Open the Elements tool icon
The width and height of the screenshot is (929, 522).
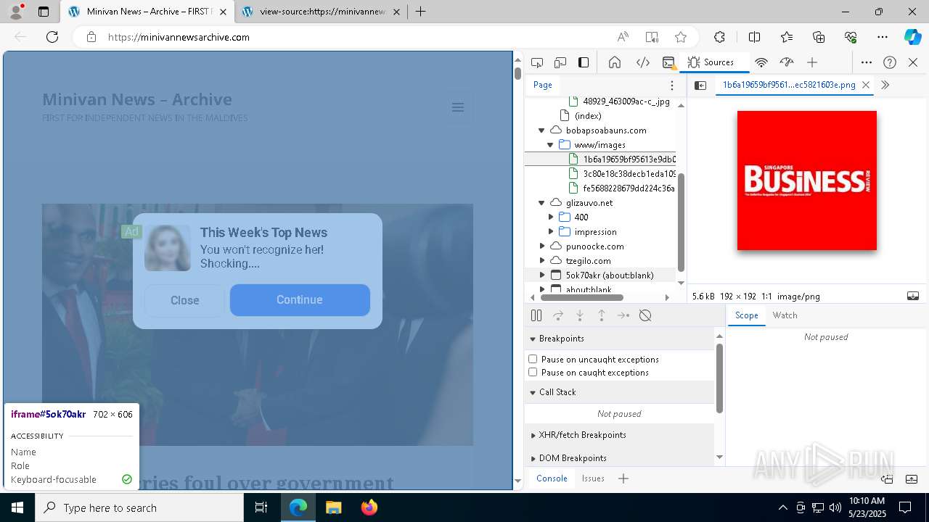643,62
